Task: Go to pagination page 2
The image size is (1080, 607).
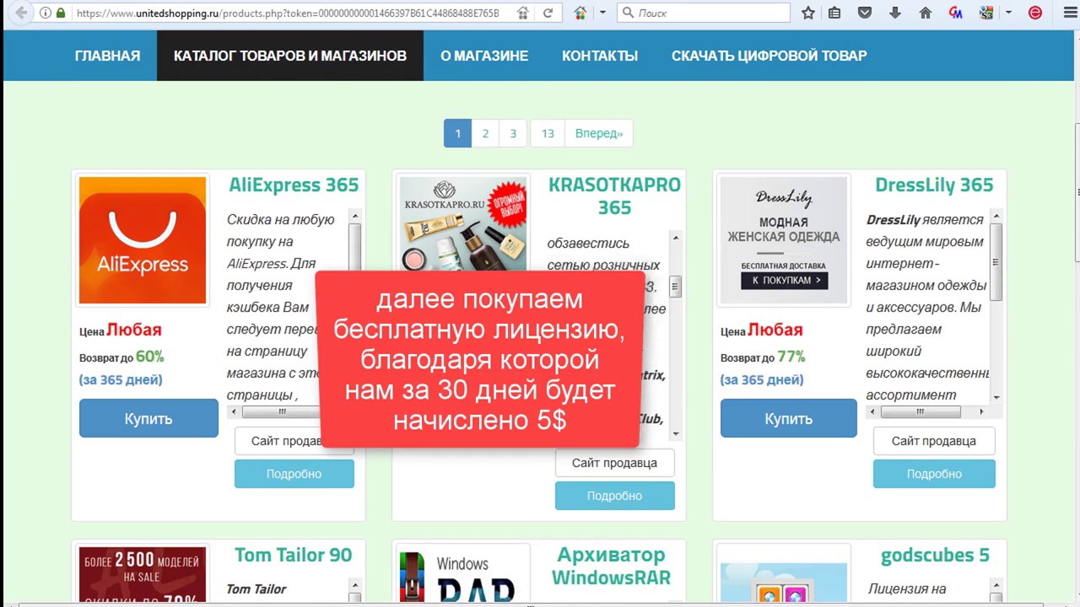Action: 485,133
